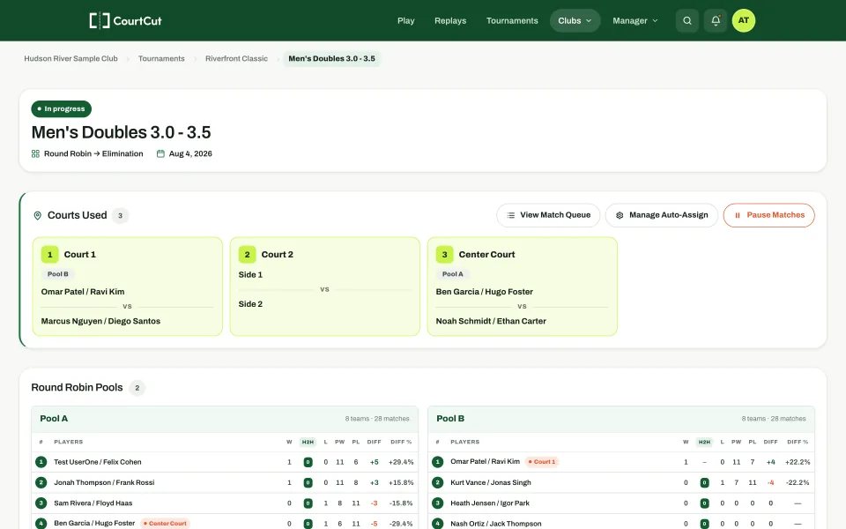Open notifications bell icon
The height and width of the screenshot is (529, 846).
pyautogui.click(x=716, y=20)
